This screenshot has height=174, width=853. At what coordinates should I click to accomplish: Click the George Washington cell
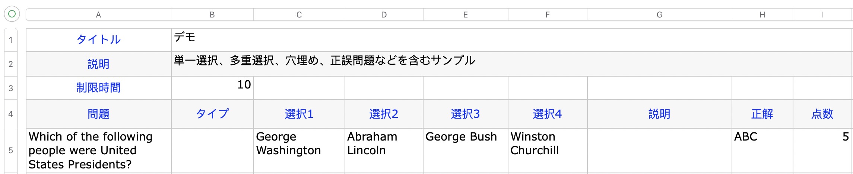(x=299, y=151)
